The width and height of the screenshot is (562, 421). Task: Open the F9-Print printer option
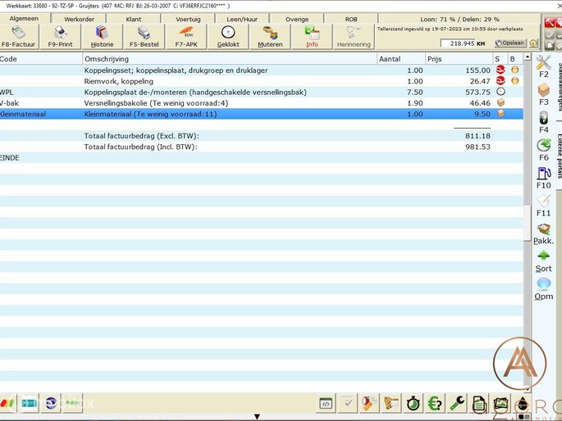coord(60,37)
